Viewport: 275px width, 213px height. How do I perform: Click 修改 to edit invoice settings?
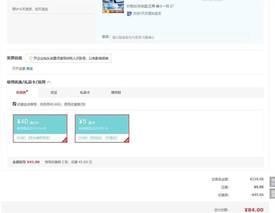30,68
